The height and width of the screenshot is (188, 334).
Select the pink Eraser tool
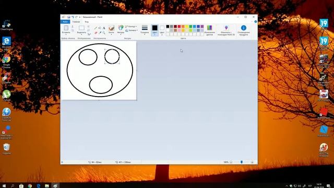click(x=96, y=33)
